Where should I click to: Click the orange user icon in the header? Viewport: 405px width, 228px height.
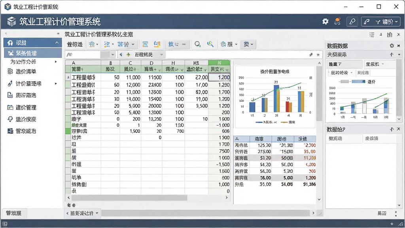337,21
